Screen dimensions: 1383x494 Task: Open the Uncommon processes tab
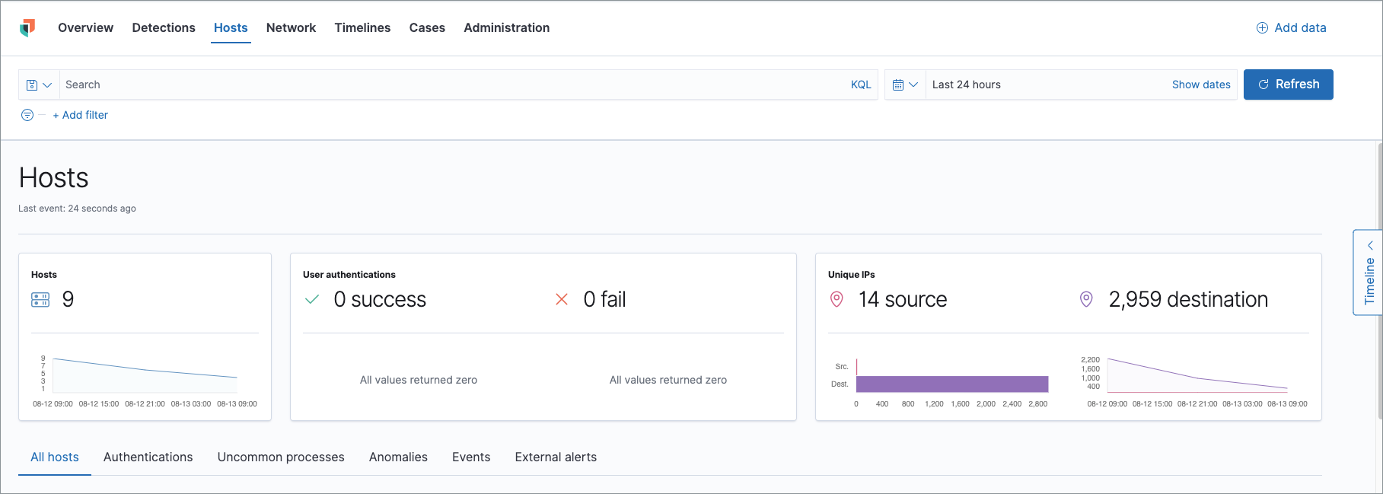pyautogui.click(x=281, y=457)
